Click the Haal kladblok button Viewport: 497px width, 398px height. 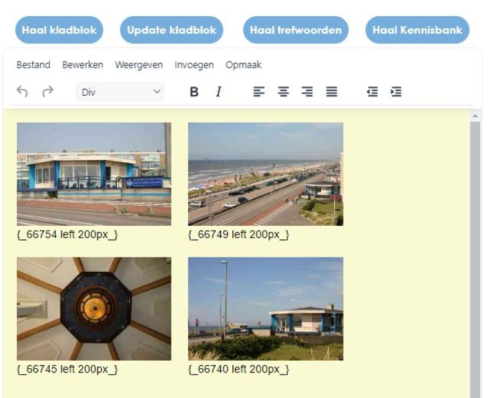pyautogui.click(x=59, y=30)
